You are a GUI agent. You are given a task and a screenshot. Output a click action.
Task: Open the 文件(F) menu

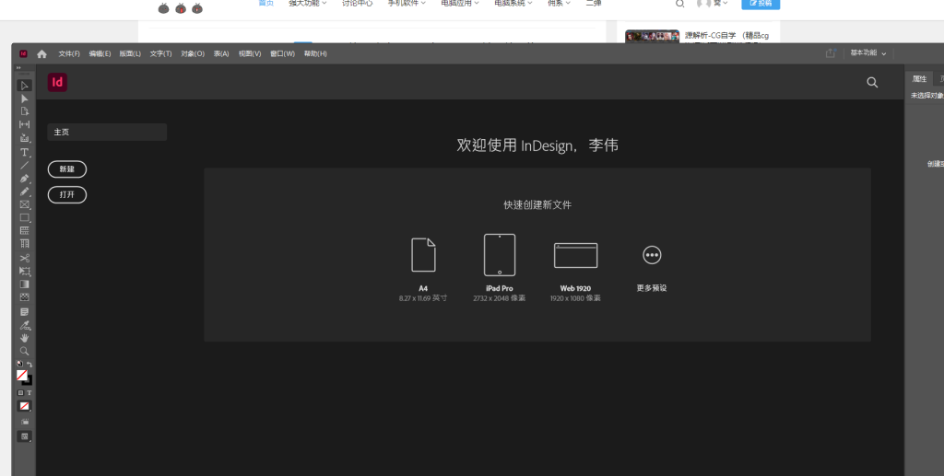pyautogui.click(x=69, y=53)
